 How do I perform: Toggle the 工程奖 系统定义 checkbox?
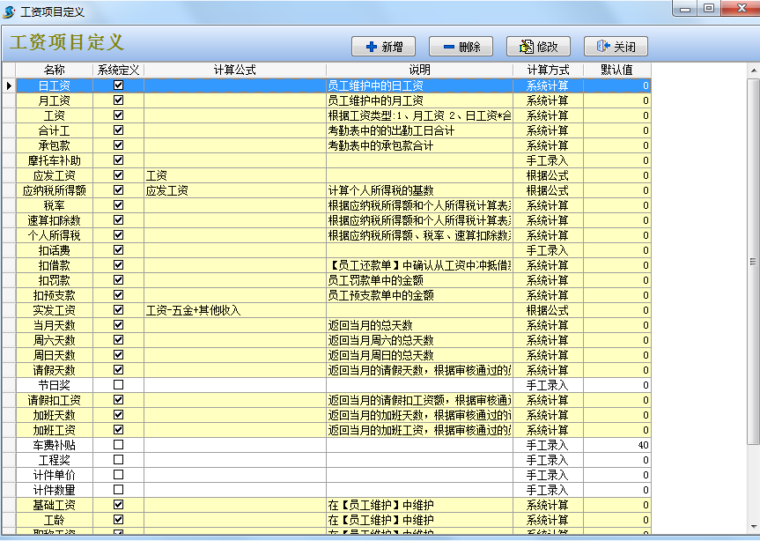pyautogui.click(x=118, y=460)
